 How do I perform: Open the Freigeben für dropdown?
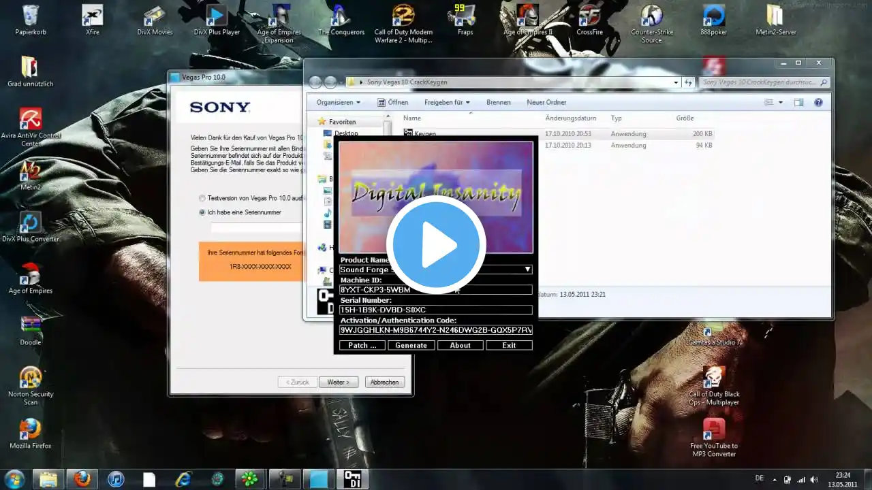click(447, 102)
